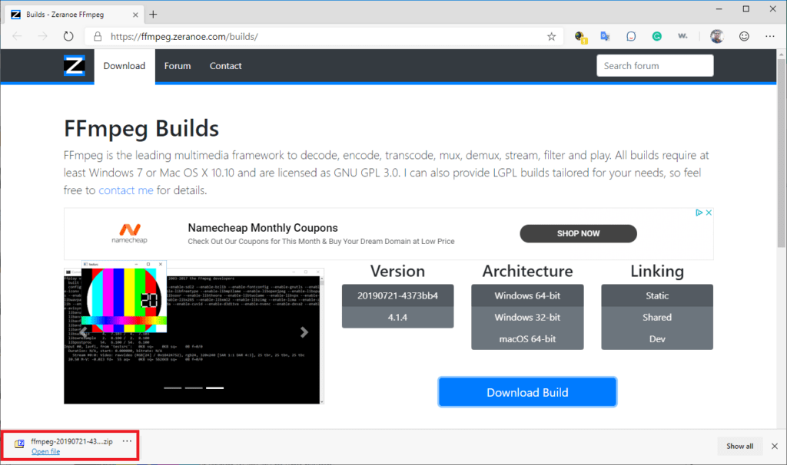This screenshot has height=465, width=787.
Task: Click the Grammarly extension icon
Action: tap(657, 36)
